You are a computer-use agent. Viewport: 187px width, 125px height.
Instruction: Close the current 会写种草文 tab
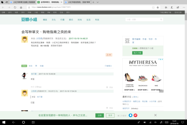click(61, 2)
